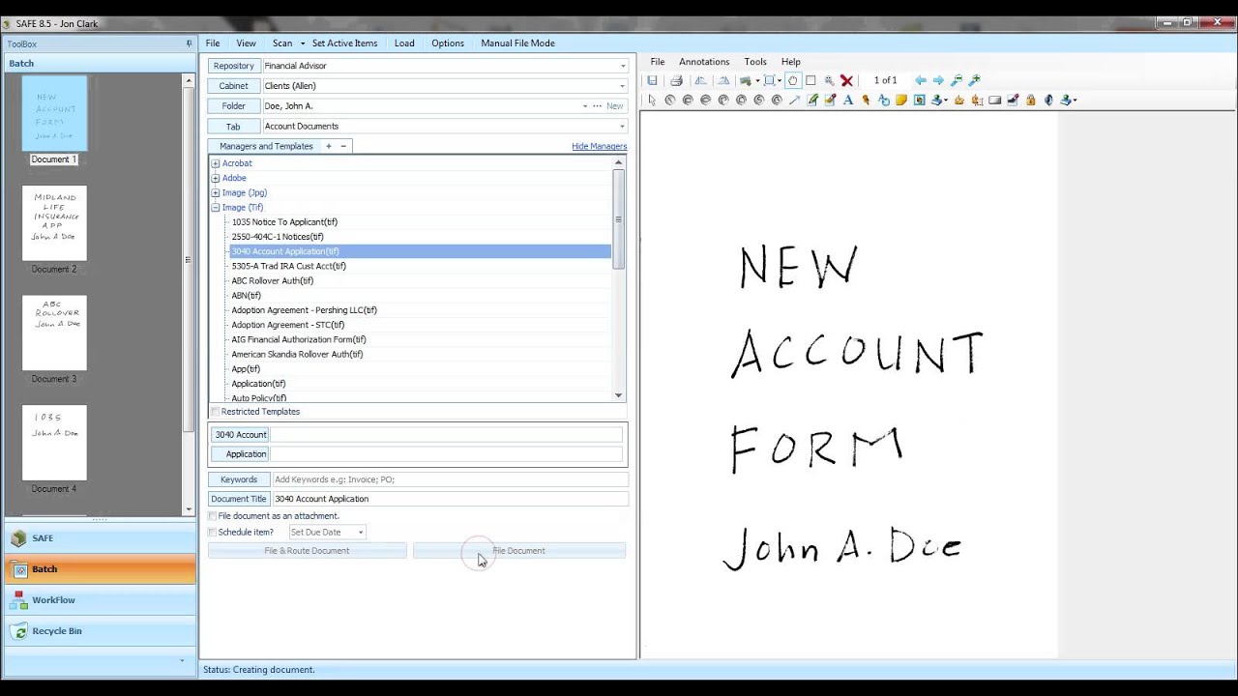Select the text 'A' annotation tool
1238x696 pixels.
[x=848, y=100]
